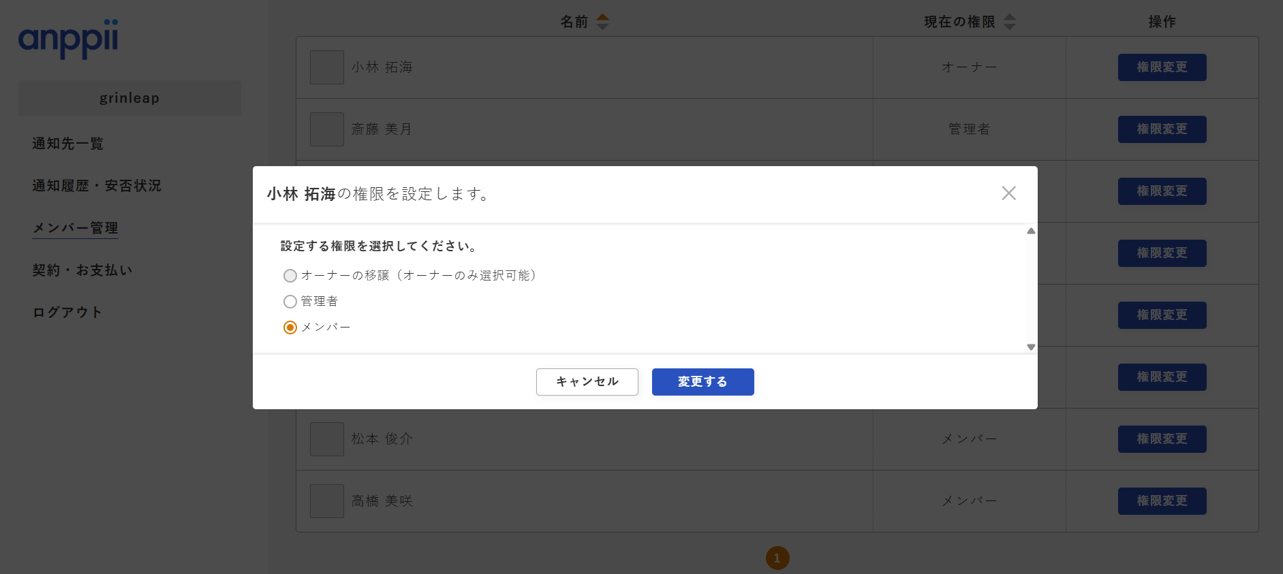This screenshot has height=574, width=1283.
Task: Select the メンバー radio option
Action: (290, 328)
